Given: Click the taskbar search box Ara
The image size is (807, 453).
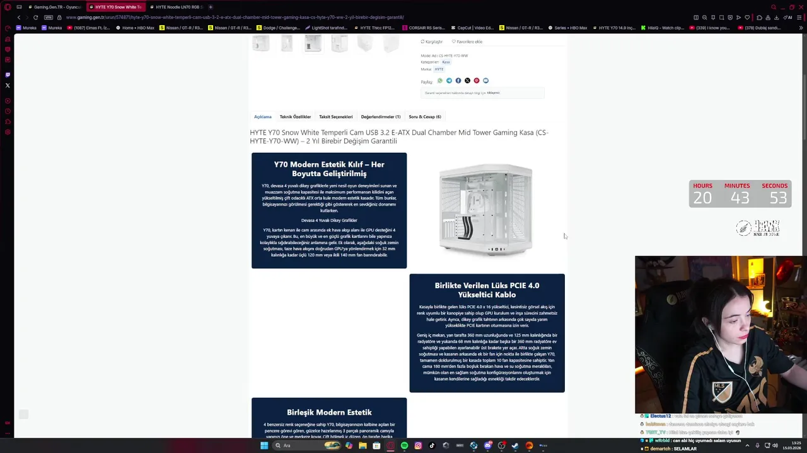Looking at the screenshot, I should [x=306, y=445].
